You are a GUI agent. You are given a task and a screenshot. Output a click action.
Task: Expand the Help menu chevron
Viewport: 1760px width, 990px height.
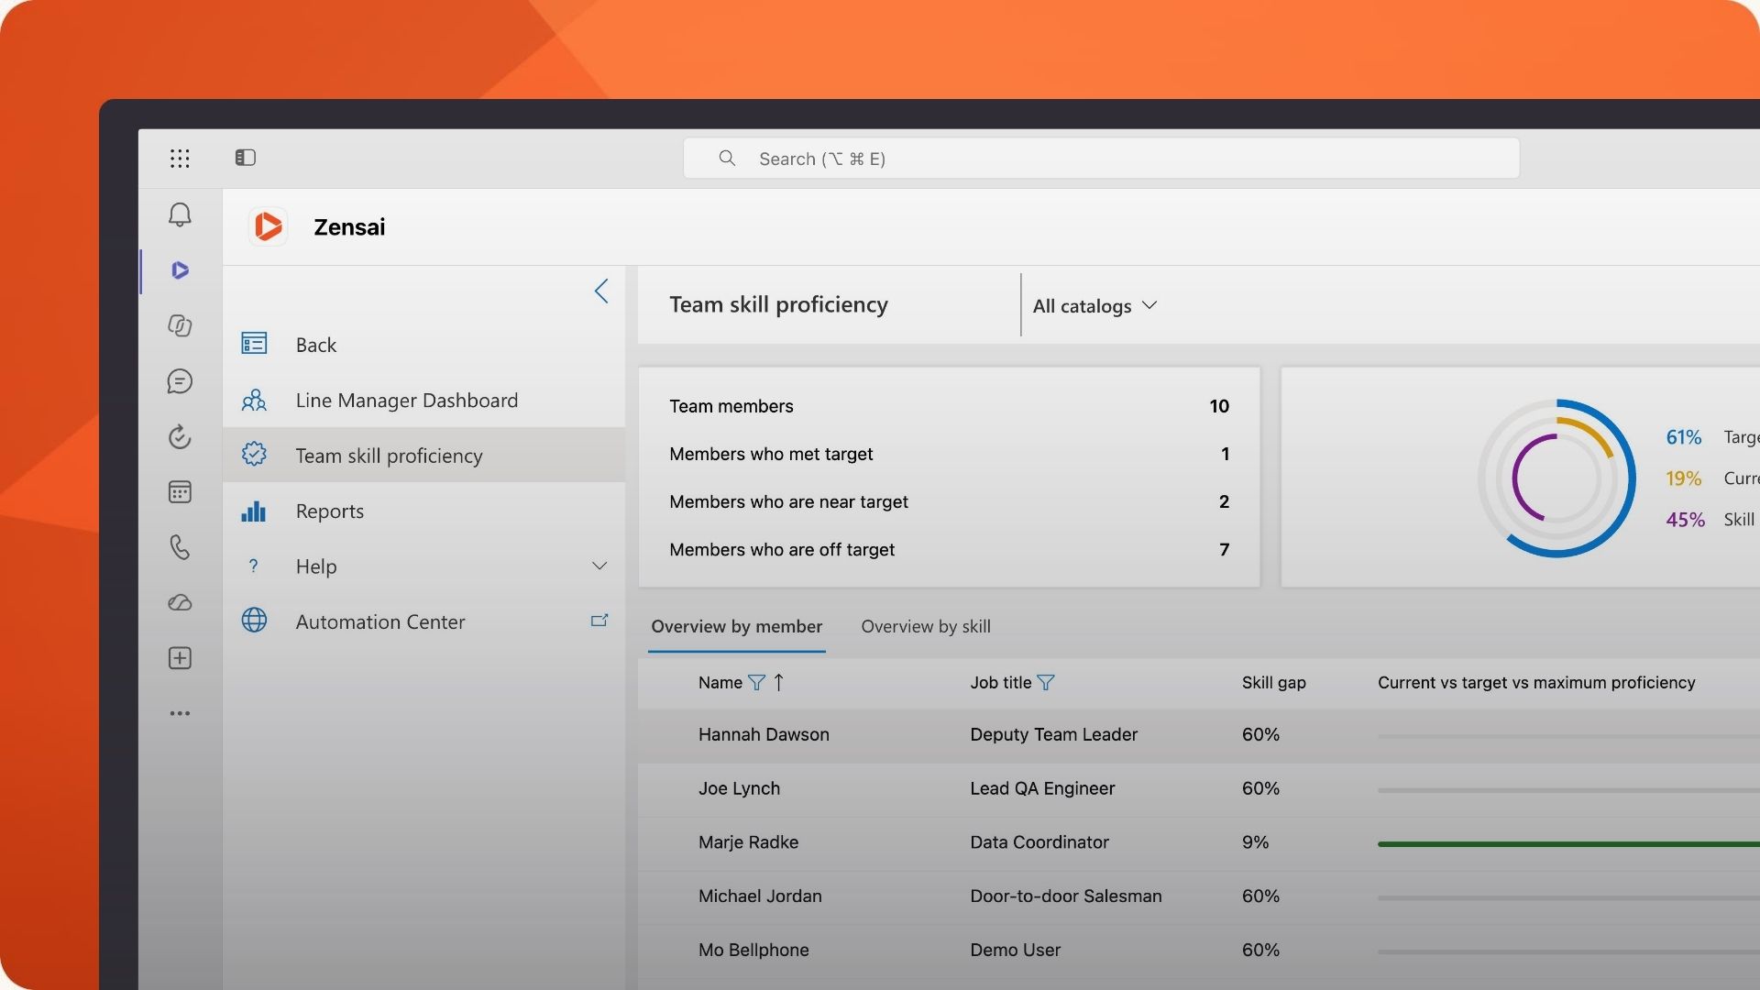click(x=599, y=566)
